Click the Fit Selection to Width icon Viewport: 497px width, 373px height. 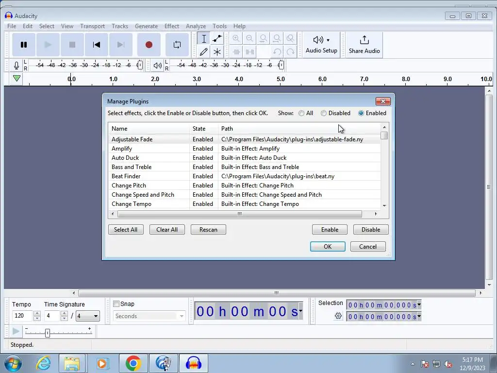click(263, 39)
